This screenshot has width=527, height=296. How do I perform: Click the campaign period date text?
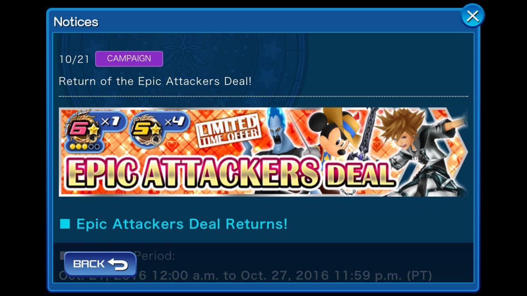pos(245,275)
